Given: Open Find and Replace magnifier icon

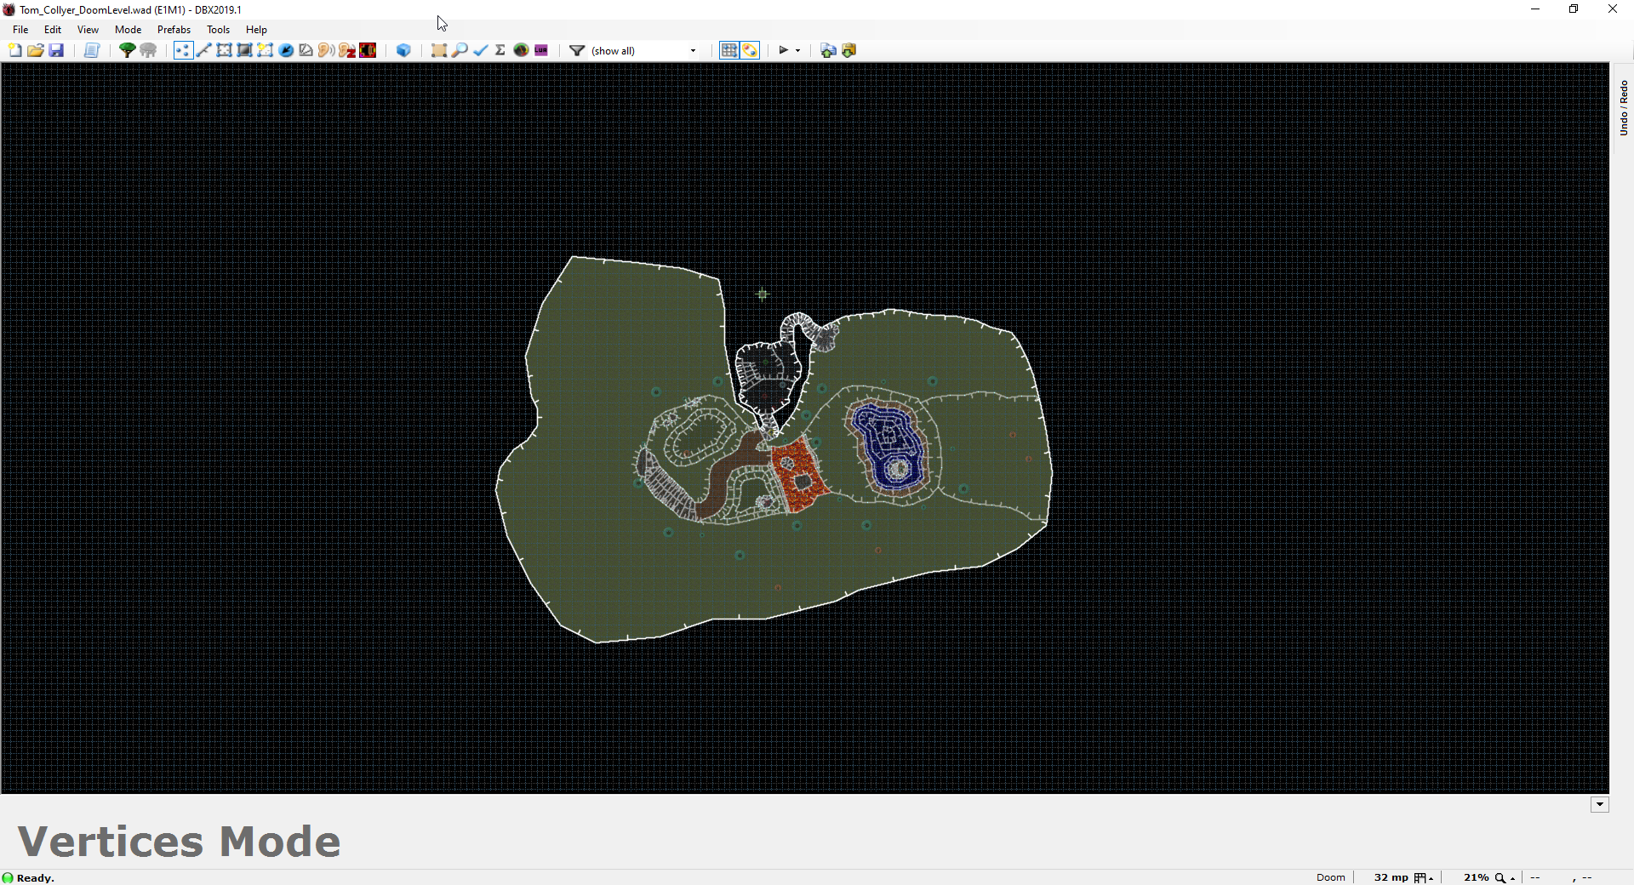Looking at the screenshot, I should (460, 50).
